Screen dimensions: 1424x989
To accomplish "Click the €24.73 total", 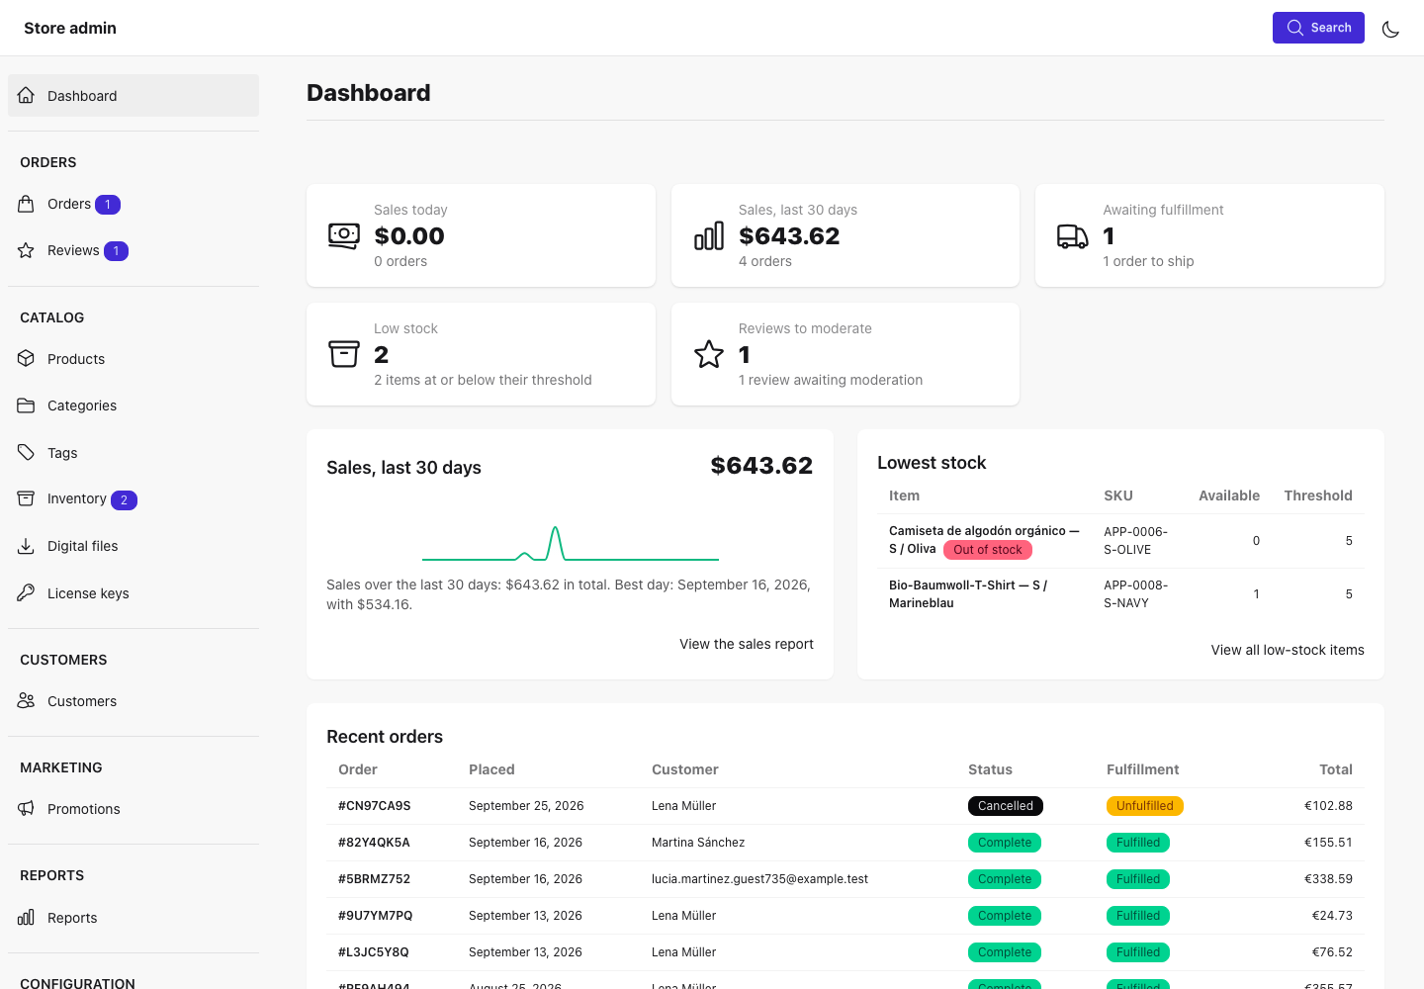I will 1332,916.
